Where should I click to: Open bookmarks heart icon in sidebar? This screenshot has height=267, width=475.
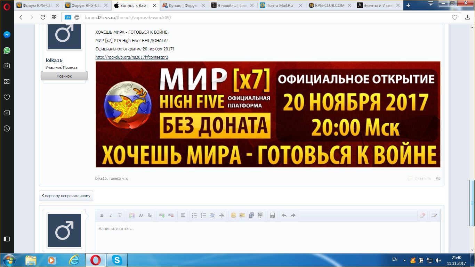pos(7,97)
